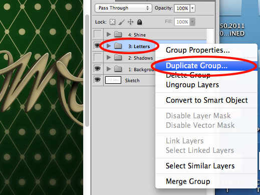Show the 2: Shadows group visibility
The height and width of the screenshot is (195, 260).
98,57
